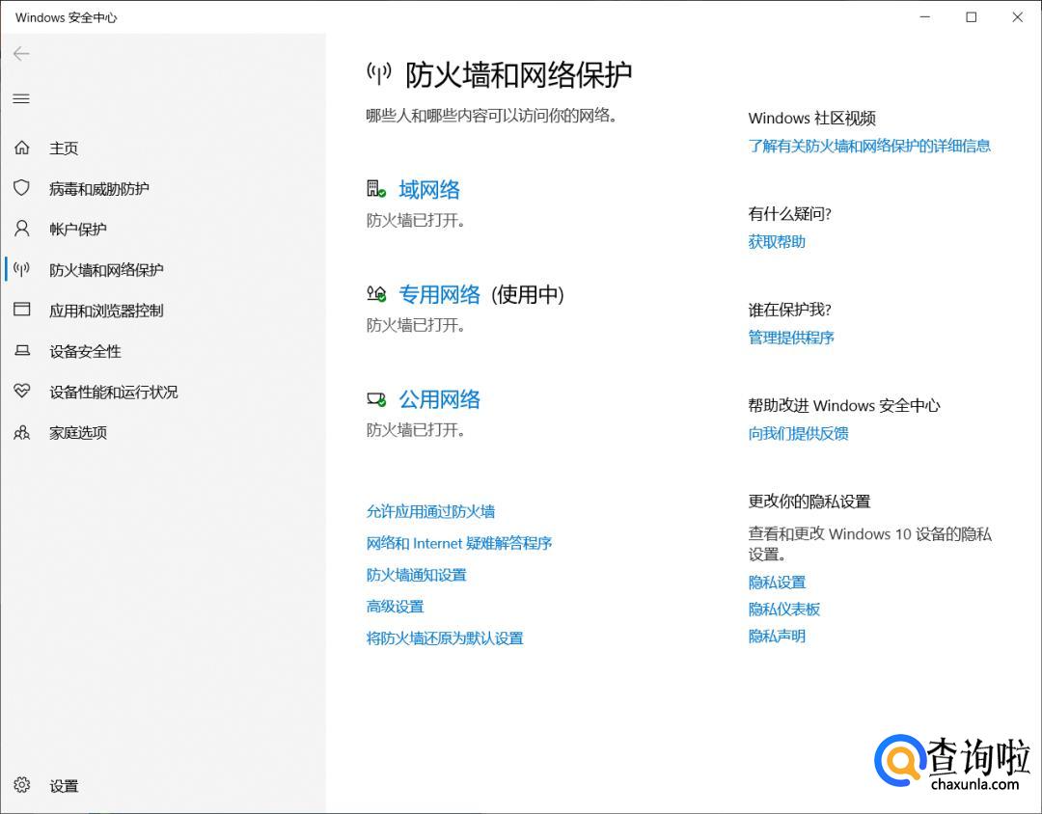Click the family icon for 家庭选项

pos(22,433)
